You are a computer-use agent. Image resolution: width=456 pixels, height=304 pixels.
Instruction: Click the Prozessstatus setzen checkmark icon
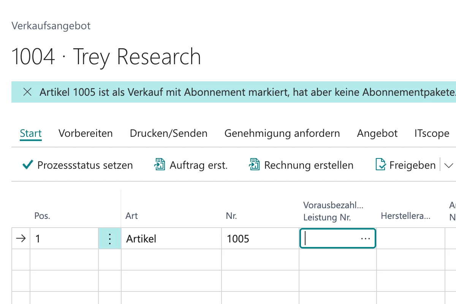[28, 165]
